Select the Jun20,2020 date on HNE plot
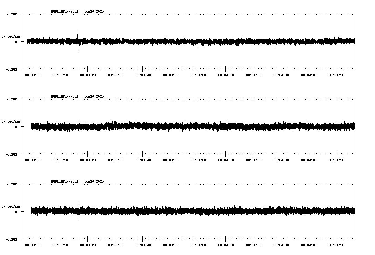The width and height of the screenshot is (375, 255). [x=94, y=12]
